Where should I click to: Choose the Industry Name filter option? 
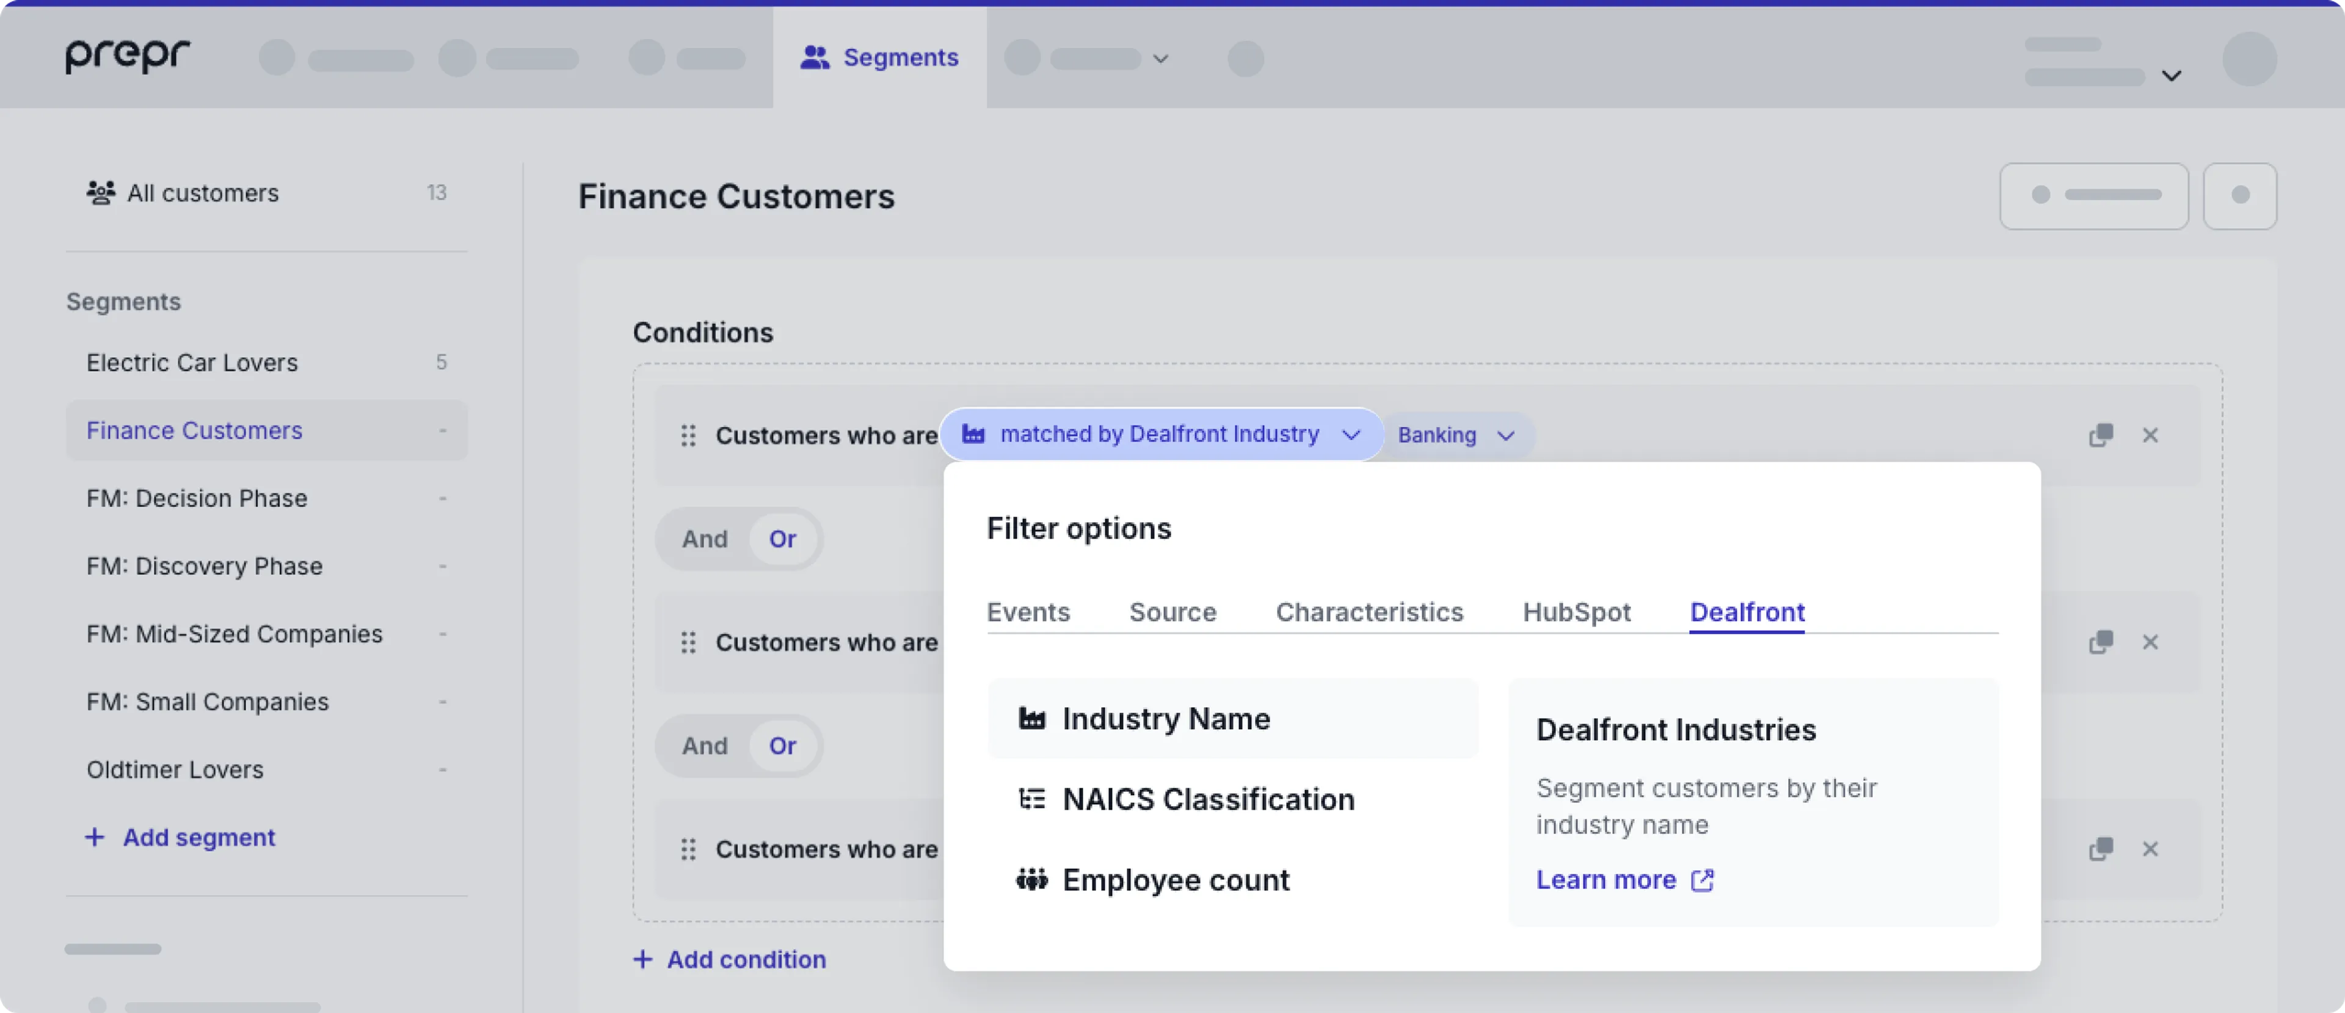point(1232,719)
